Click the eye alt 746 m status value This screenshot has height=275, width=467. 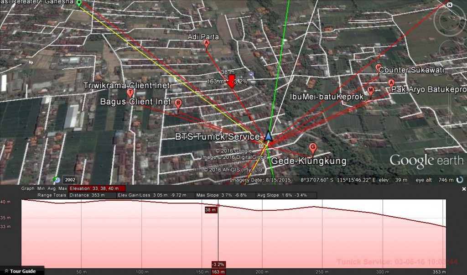pos(435,180)
